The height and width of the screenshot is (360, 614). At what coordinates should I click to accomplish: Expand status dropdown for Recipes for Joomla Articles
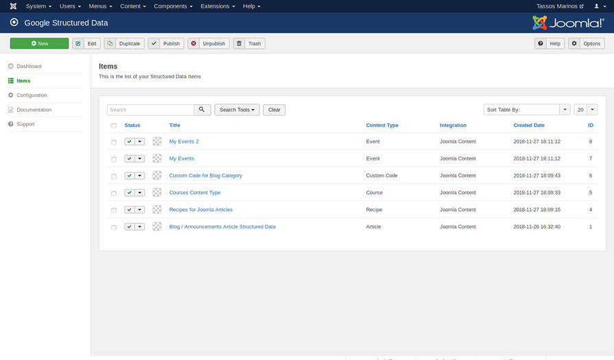click(140, 210)
